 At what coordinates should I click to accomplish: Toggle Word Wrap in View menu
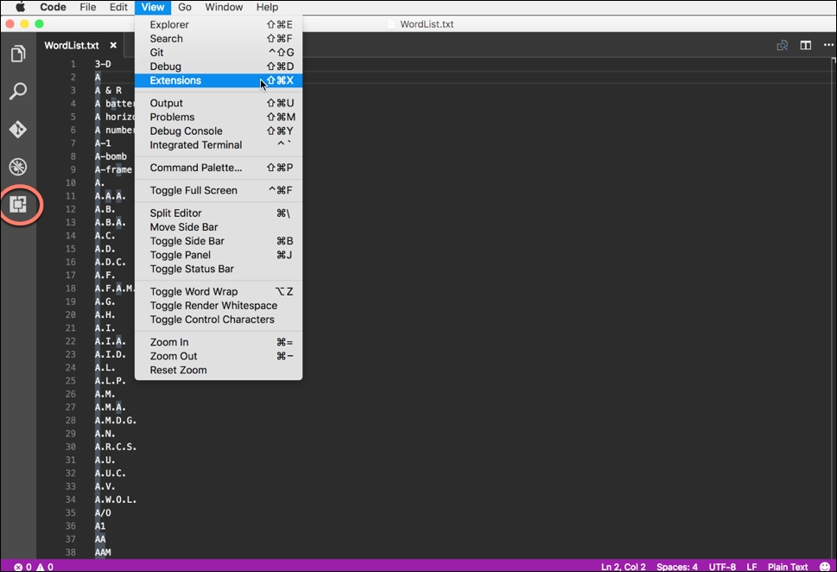click(x=219, y=291)
